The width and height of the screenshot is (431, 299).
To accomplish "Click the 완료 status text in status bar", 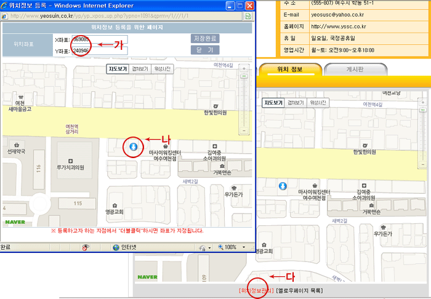I will [x=5, y=247].
